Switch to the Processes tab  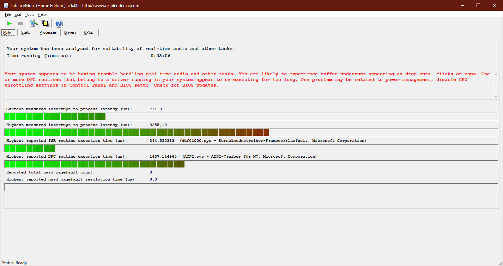pyautogui.click(x=48, y=32)
